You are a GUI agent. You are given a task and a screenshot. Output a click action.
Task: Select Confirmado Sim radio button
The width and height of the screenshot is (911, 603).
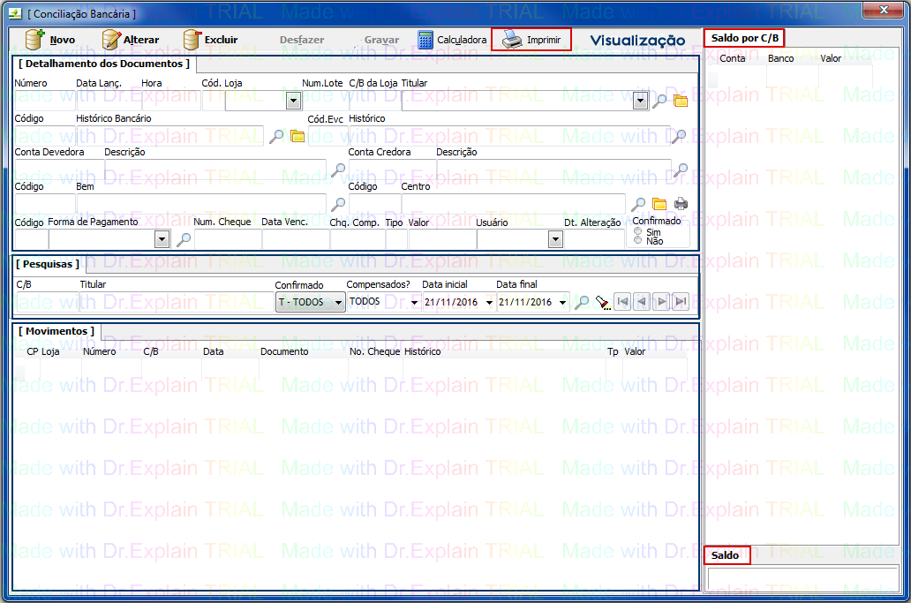click(638, 231)
